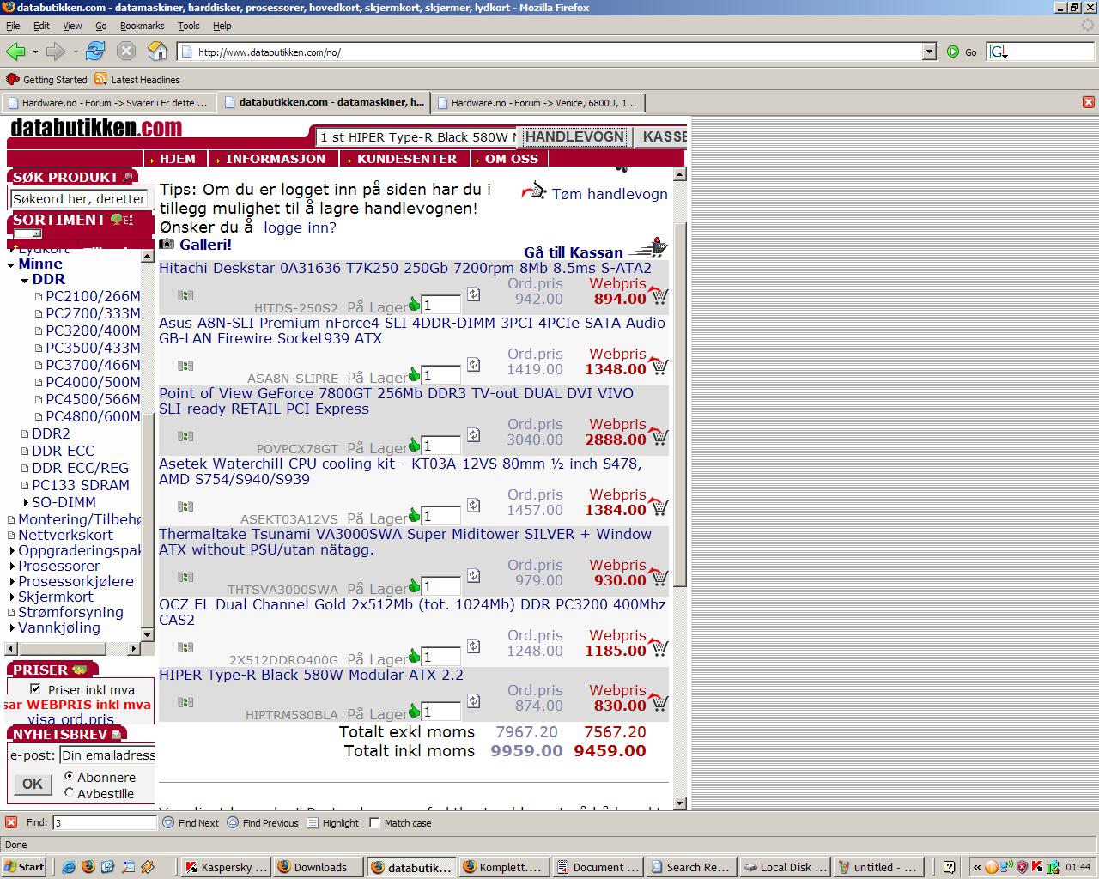Click compare icon on HIPER Type-R row
The width and height of the screenshot is (1099, 879).
(185, 702)
